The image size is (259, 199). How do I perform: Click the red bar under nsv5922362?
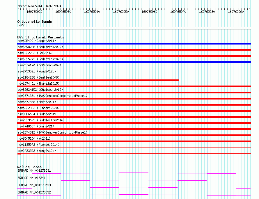[134, 111]
